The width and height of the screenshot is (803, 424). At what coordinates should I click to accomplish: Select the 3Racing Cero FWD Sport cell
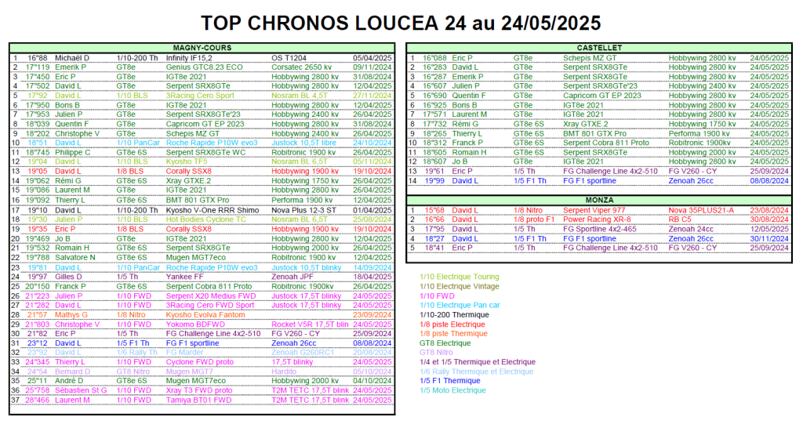[x=210, y=305]
